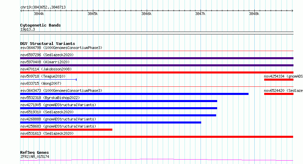Image resolution: width=303 pixels, height=164 pixels.
Task: Open the nsv6531613 (Sedlazeck2020) label
Action: [x=47, y=133]
